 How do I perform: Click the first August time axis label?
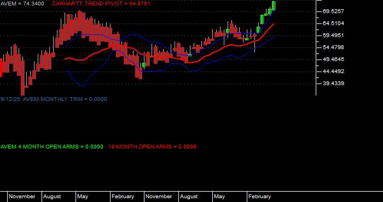click(x=52, y=197)
